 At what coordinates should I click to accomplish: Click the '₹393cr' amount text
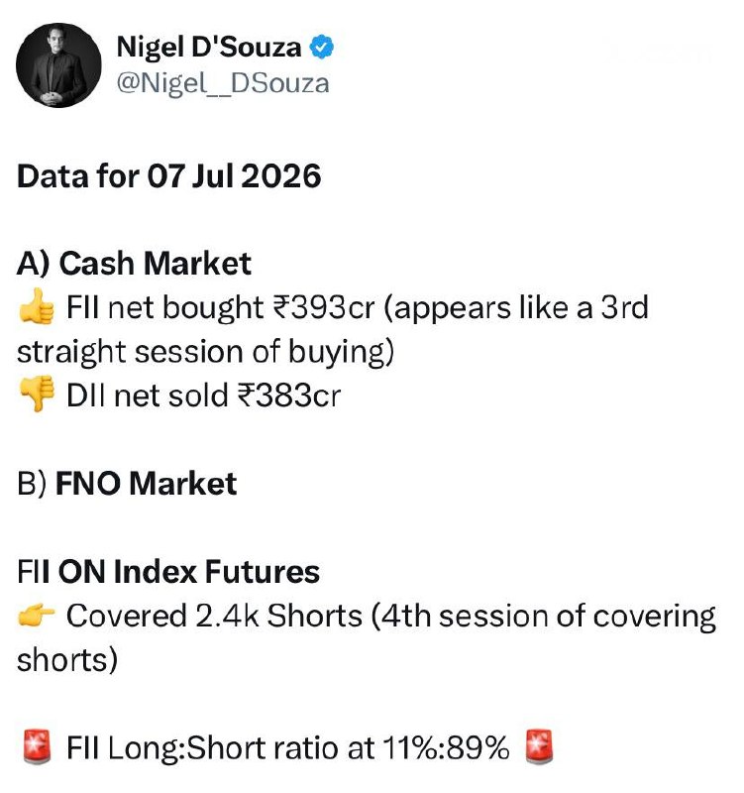[324, 307]
